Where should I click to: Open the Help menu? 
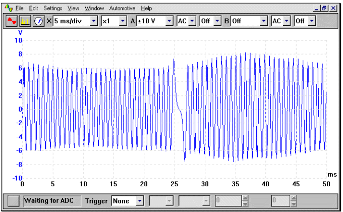click(146, 9)
